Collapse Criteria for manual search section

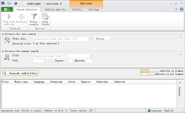3,51
